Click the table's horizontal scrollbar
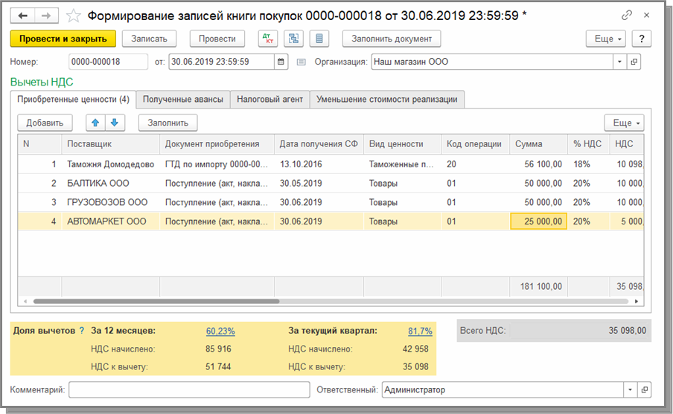Viewport: 673px width, 414px height. click(x=156, y=302)
